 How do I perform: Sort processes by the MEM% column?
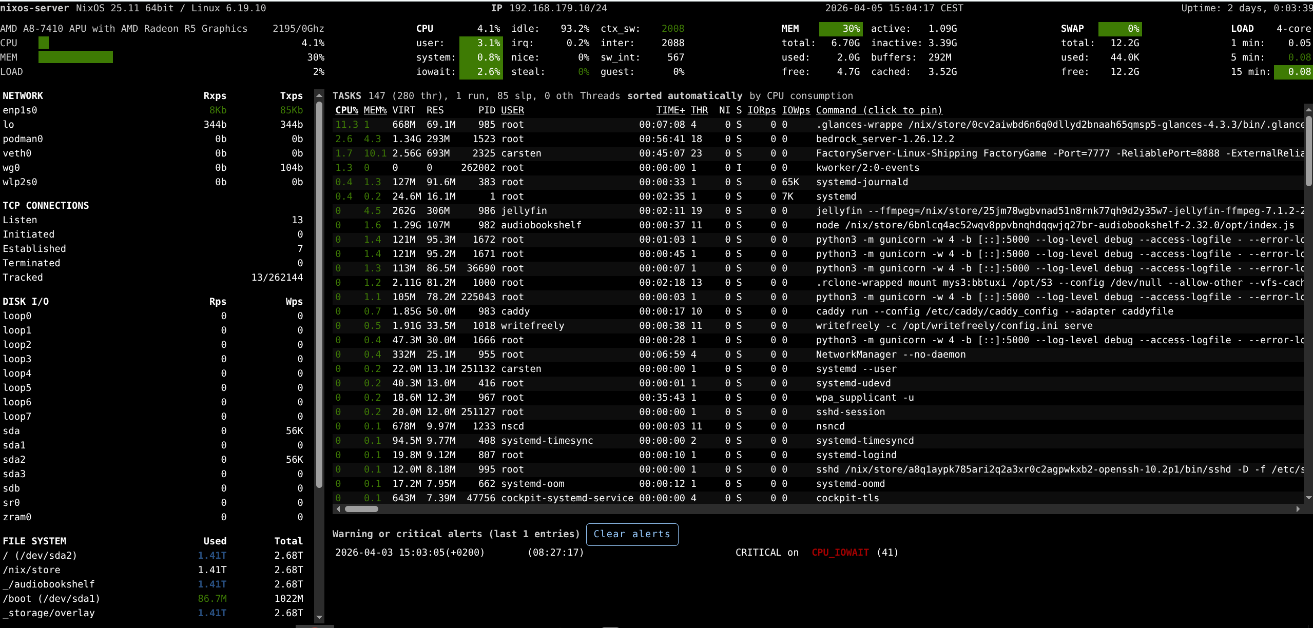tap(375, 110)
